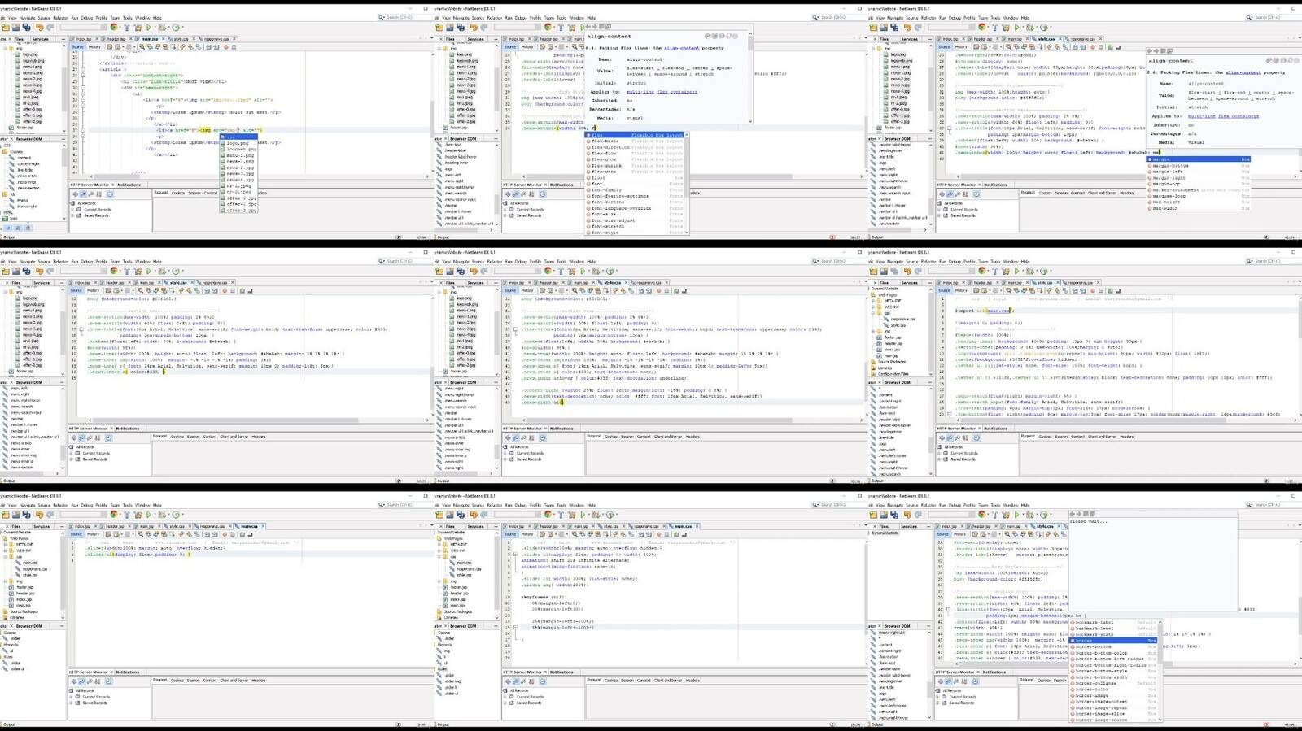Click Profile Project clock icon in border suggestions window
This screenshot has height=731, width=1302.
pos(1044,515)
